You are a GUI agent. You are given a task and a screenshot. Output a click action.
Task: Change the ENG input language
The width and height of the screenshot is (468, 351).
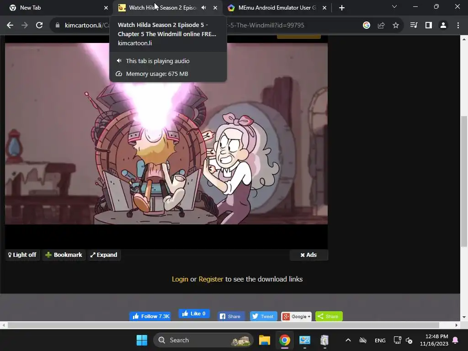click(380, 340)
